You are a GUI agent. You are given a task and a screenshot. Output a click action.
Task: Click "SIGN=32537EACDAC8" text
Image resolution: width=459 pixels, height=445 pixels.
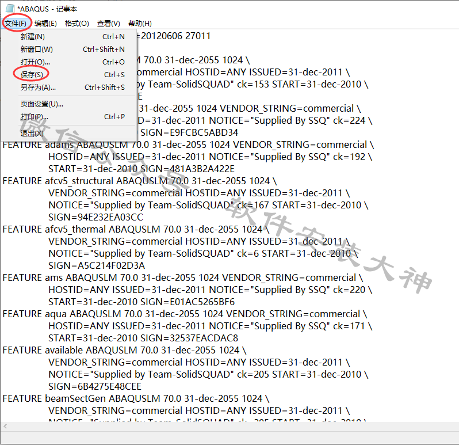(x=189, y=338)
